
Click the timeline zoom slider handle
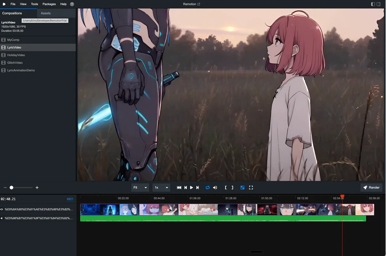tap(12, 188)
